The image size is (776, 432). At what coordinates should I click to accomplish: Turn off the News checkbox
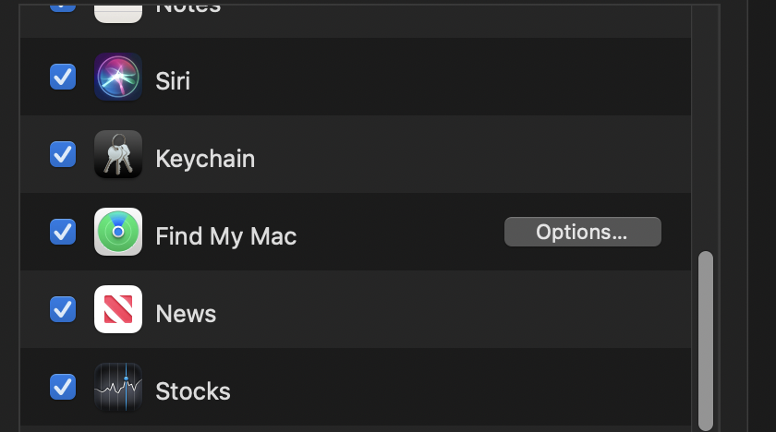tap(63, 309)
